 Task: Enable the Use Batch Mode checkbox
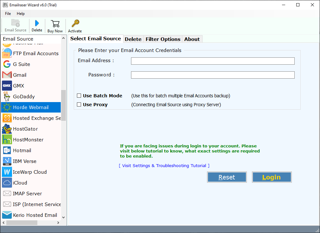(x=79, y=96)
